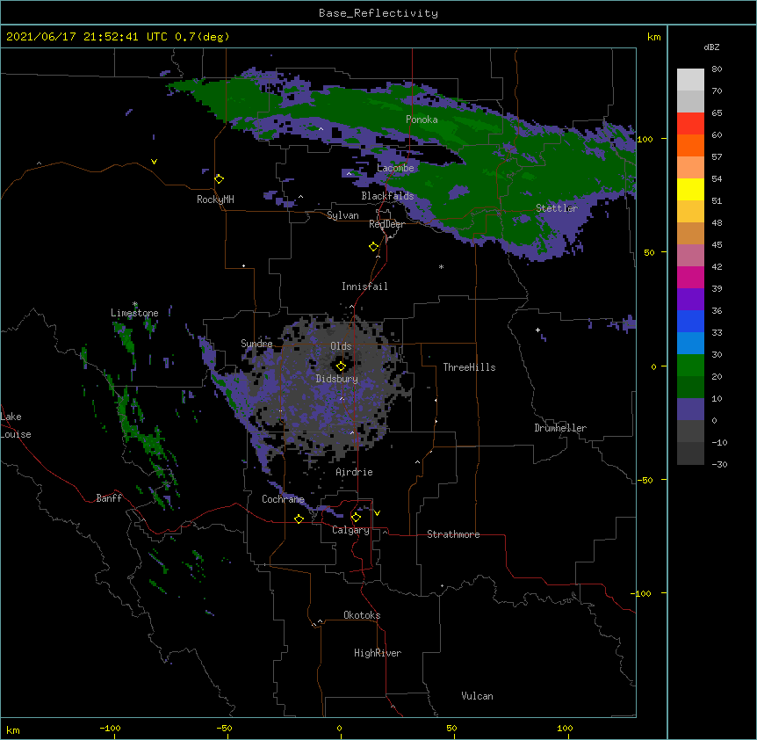Click the Didsbury town label
Image resolution: width=757 pixels, height=740 pixels.
pos(336,379)
